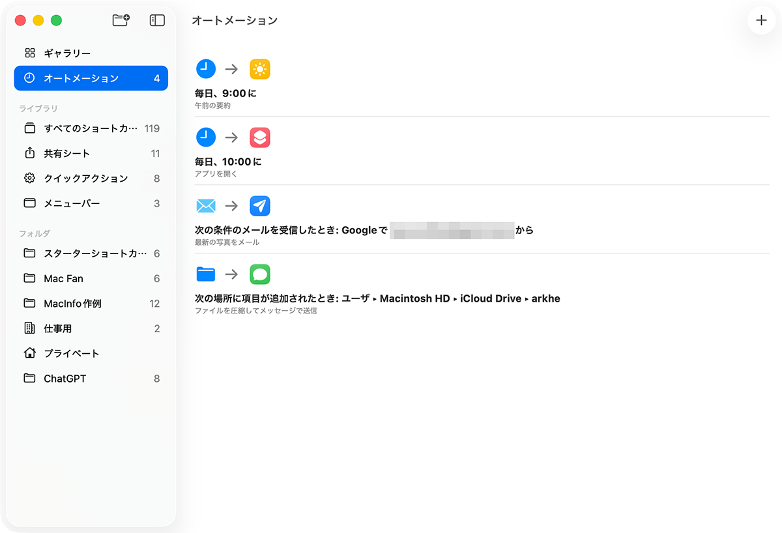This screenshot has width=782, height=533.
Task: Open ギャラリー in the sidebar
Action: 67,53
